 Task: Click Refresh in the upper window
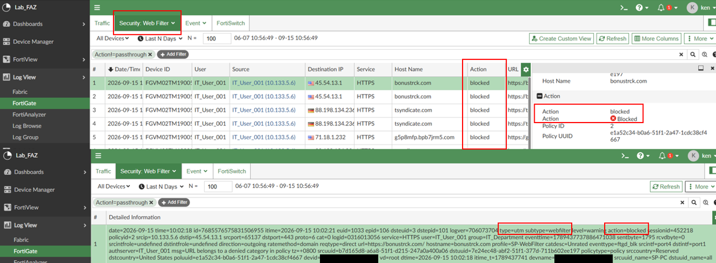613,39
